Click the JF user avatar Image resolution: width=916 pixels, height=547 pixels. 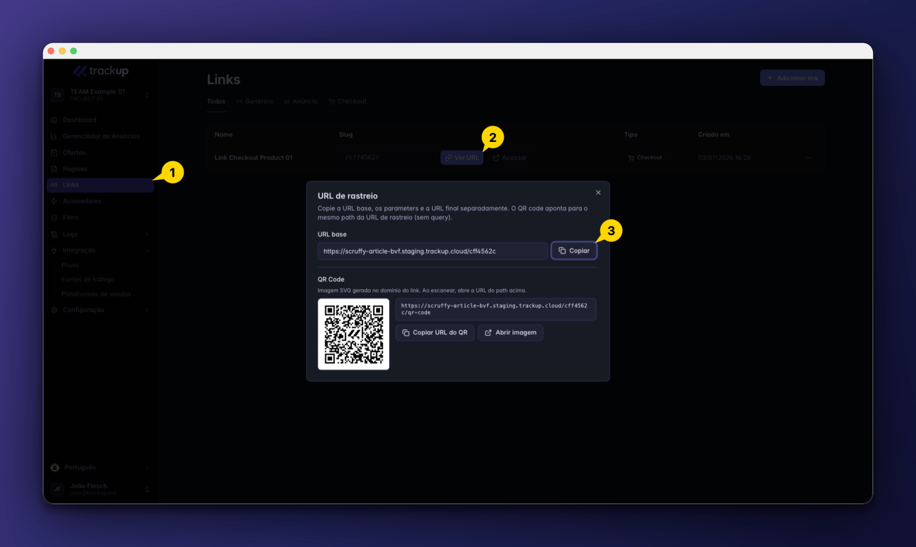[58, 489]
